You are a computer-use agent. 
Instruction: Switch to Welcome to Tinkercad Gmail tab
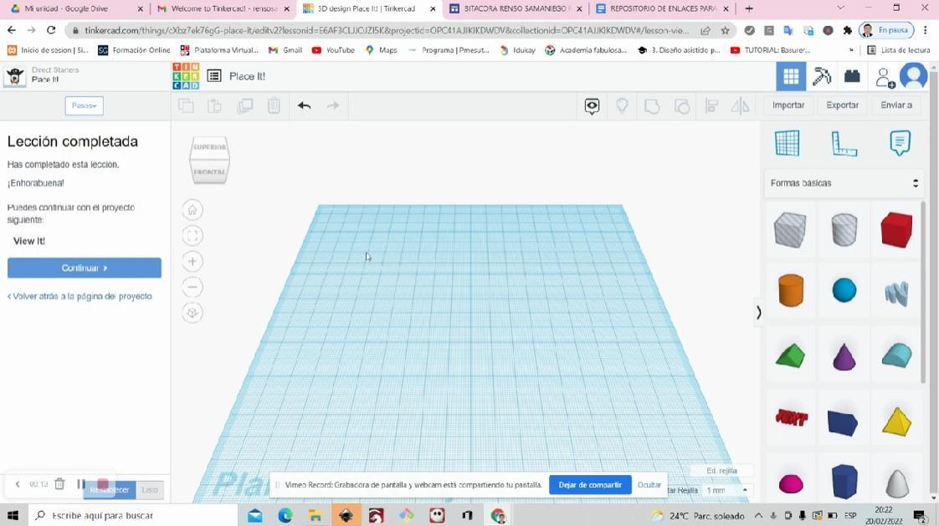coord(222,9)
